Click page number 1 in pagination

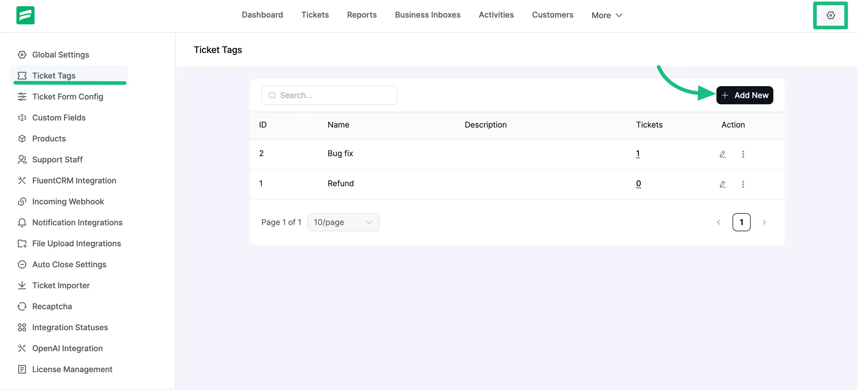point(741,222)
